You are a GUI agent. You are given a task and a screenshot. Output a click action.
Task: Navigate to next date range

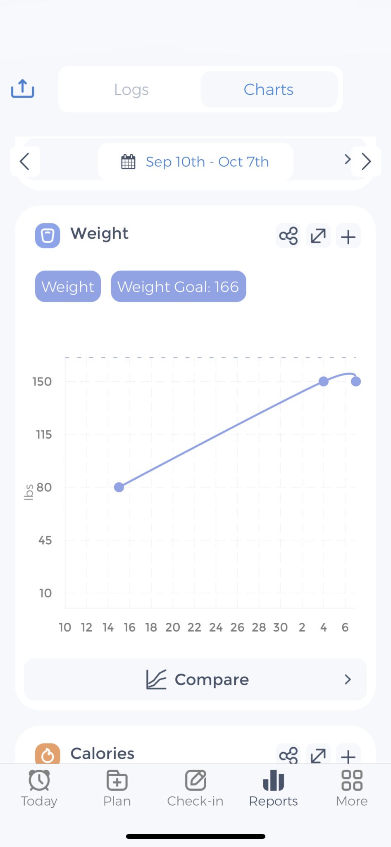pyautogui.click(x=365, y=161)
